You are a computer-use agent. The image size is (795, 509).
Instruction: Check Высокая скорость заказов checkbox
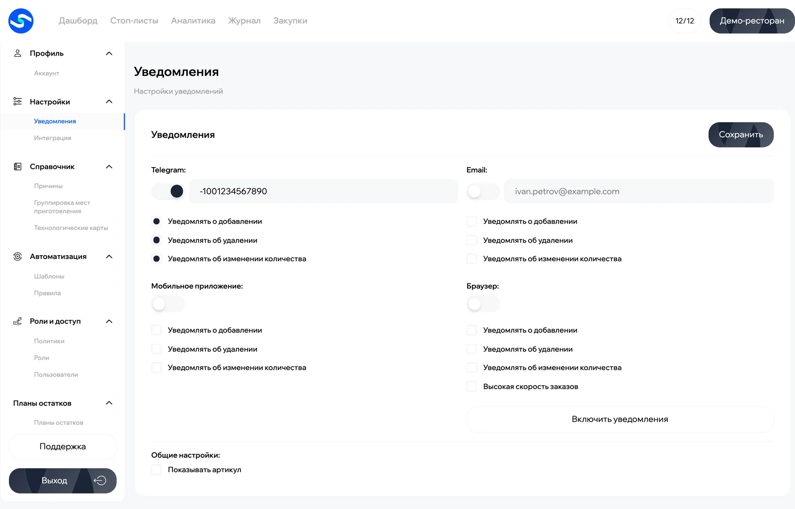tap(472, 386)
